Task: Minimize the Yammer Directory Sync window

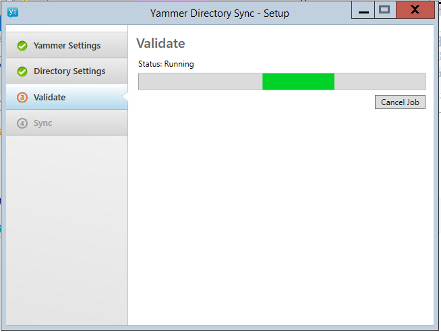Action: (x=363, y=11)
